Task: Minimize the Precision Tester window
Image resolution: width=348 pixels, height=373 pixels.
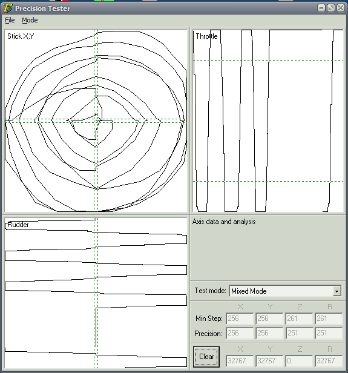Action: [321, 8]
